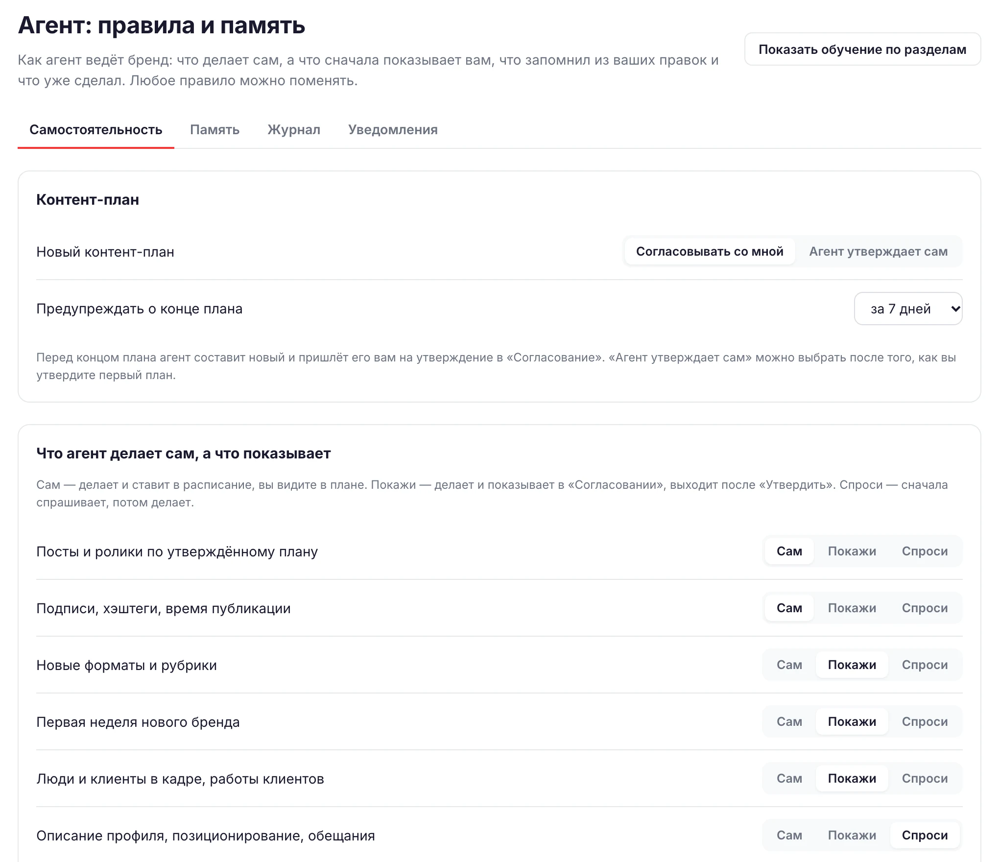Set Посты и ролики row to Покажи

852,551
